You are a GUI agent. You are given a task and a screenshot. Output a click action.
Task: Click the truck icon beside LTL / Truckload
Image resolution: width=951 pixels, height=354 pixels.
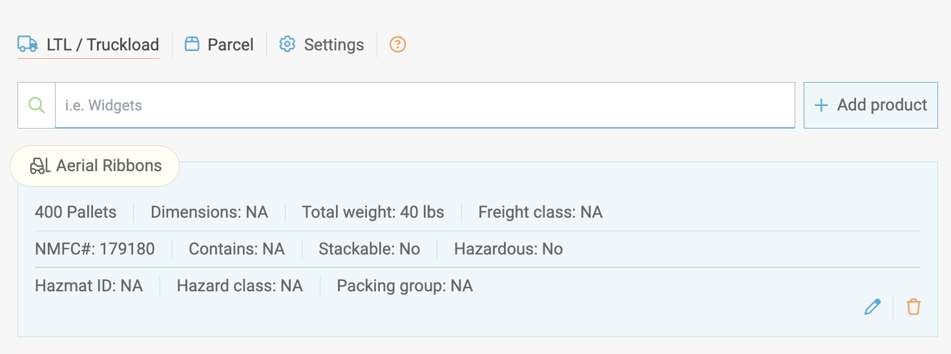coord(27,44)
